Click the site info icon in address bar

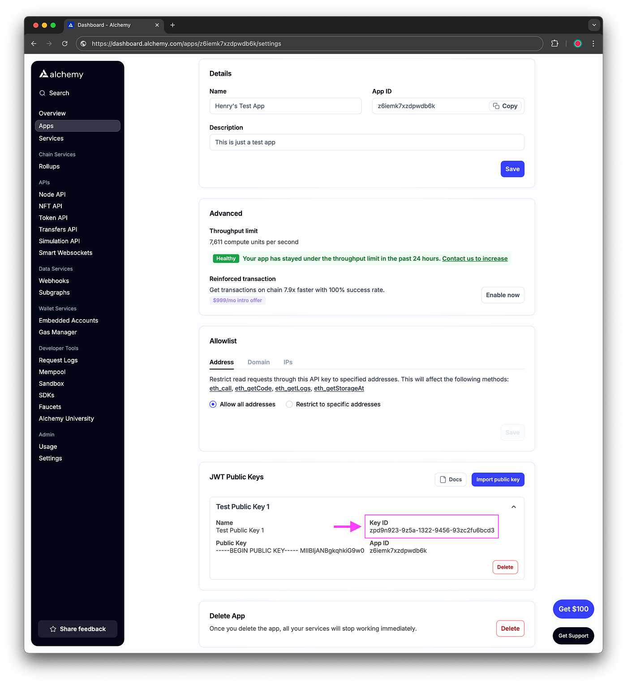click(83, 43)
